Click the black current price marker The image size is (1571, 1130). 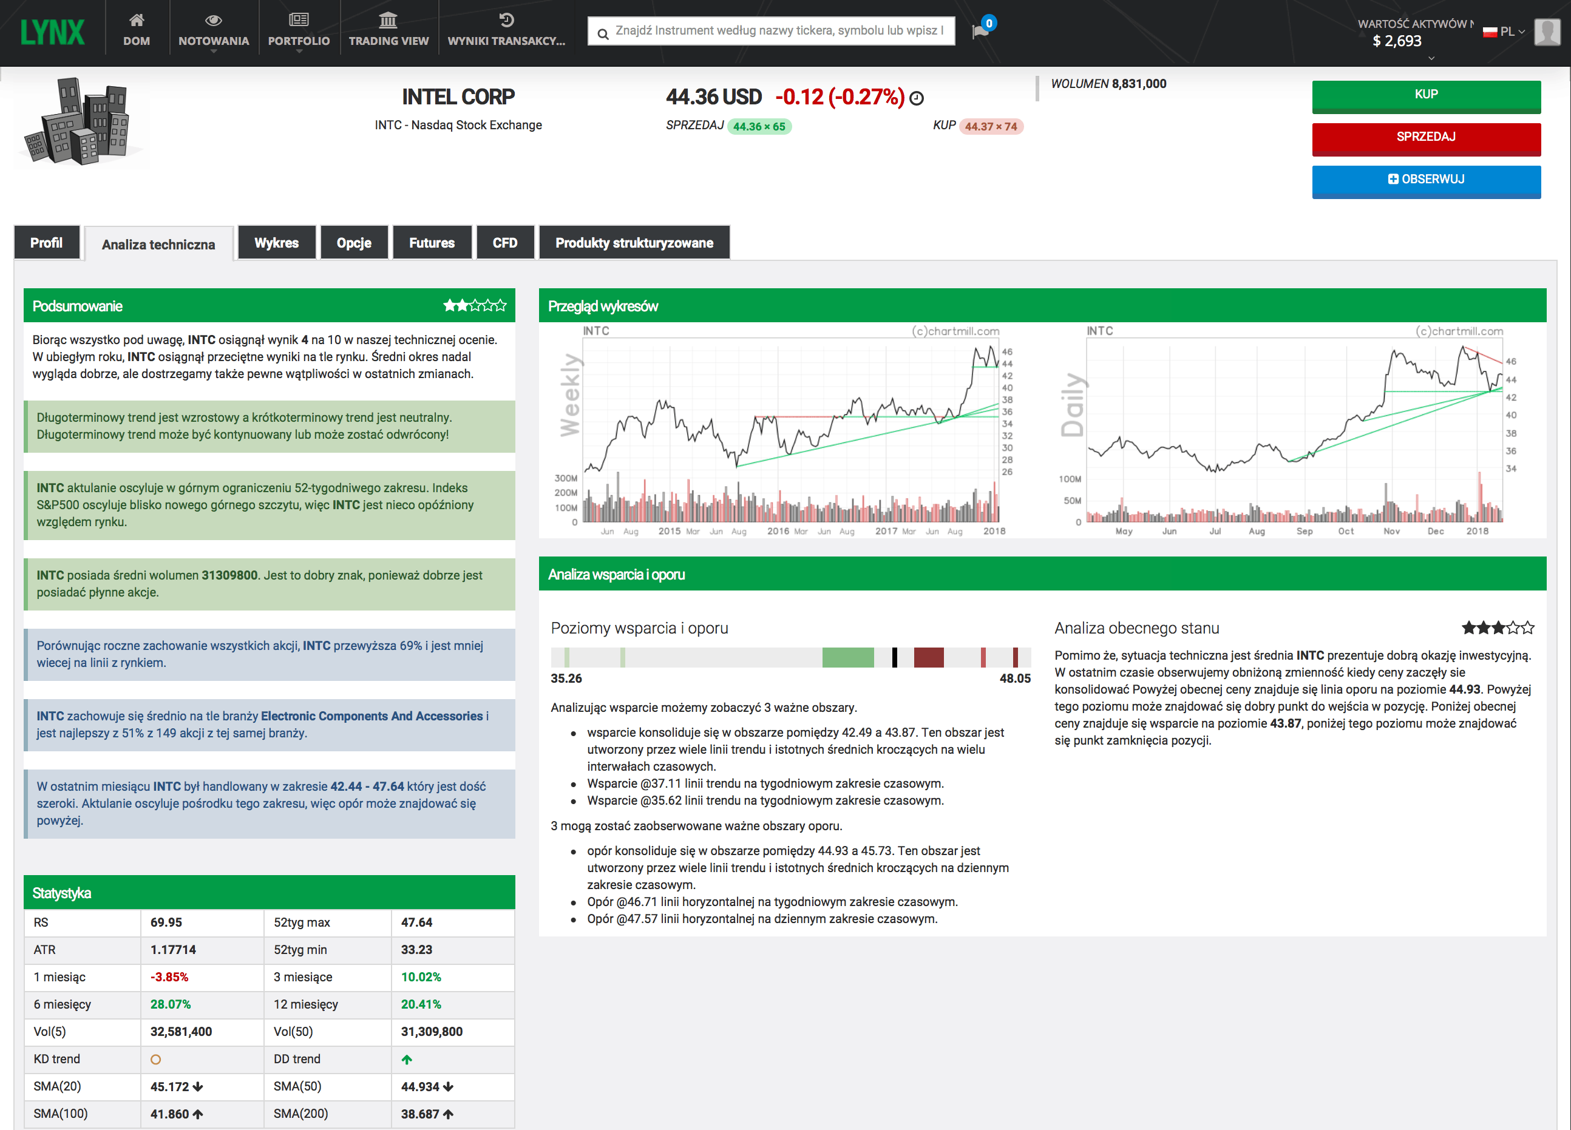(x=894, y=657)
